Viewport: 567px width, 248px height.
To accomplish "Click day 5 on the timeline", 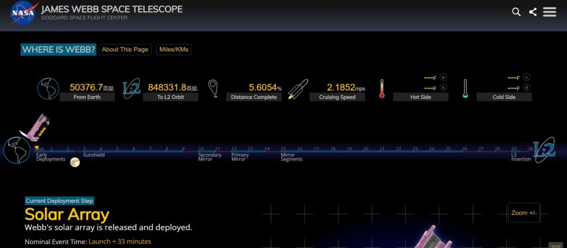I will pyautogui.click(x=117, y=149).
